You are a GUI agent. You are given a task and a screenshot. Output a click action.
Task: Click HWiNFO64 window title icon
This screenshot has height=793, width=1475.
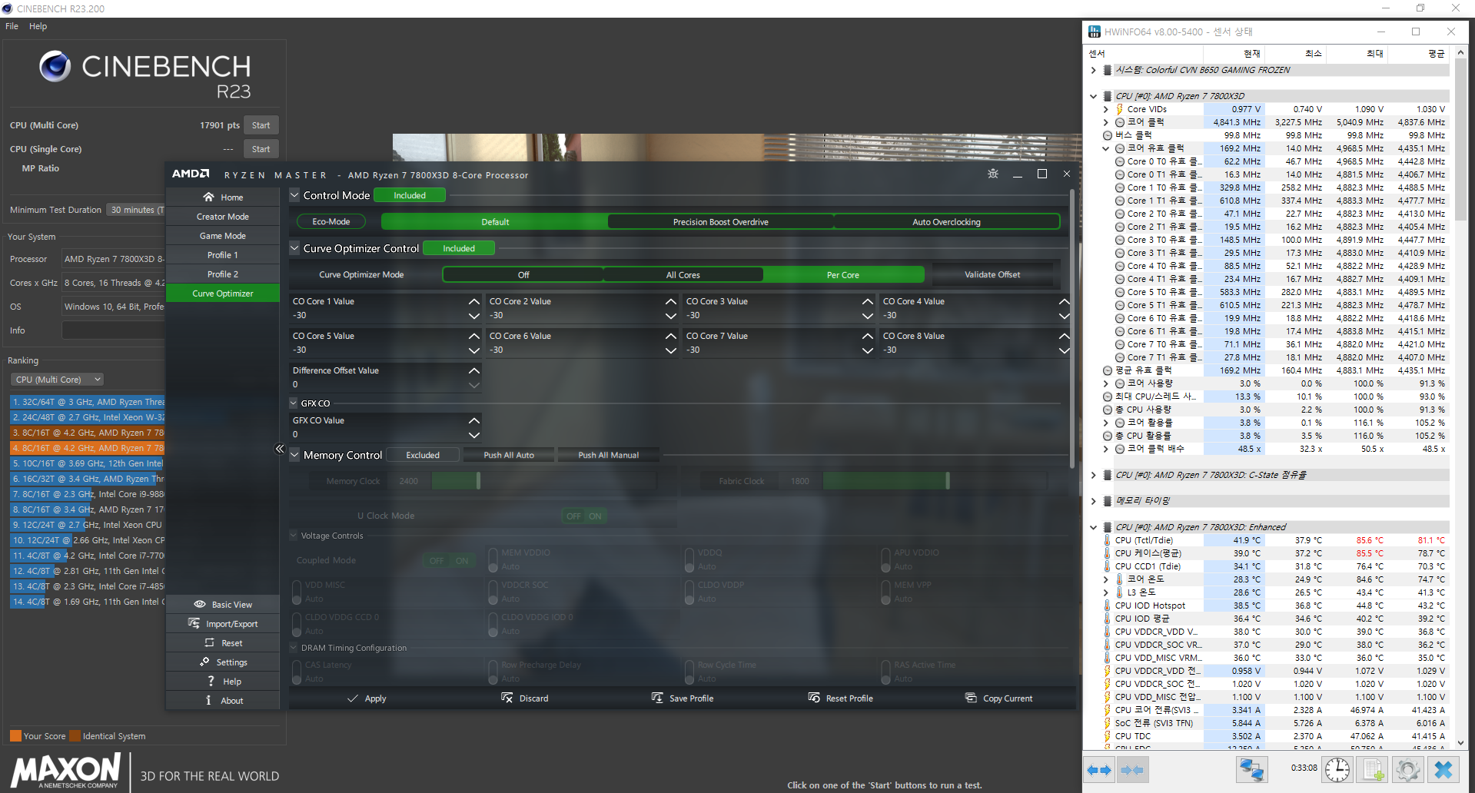point(1095,32)
